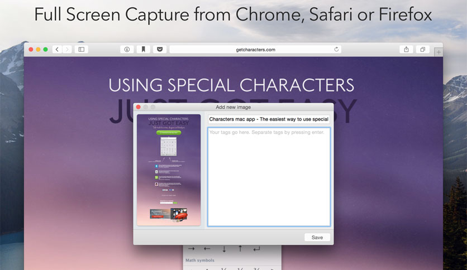The image size is (467, 270).
Task: Click the Math symbols heading
Action: 200,260
